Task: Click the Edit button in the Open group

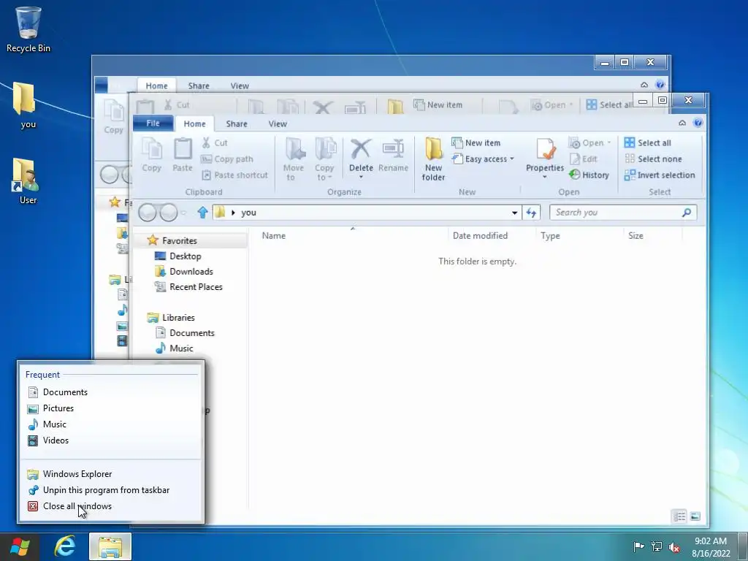Action: [583, 159]
